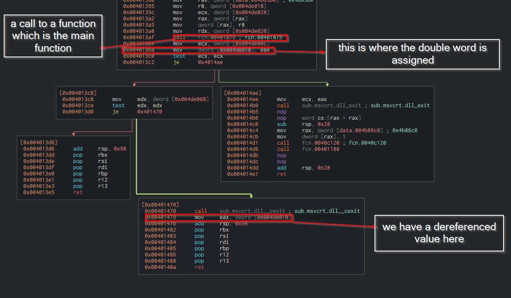Follow the jump target 0x4014ae

pos(211,62)
